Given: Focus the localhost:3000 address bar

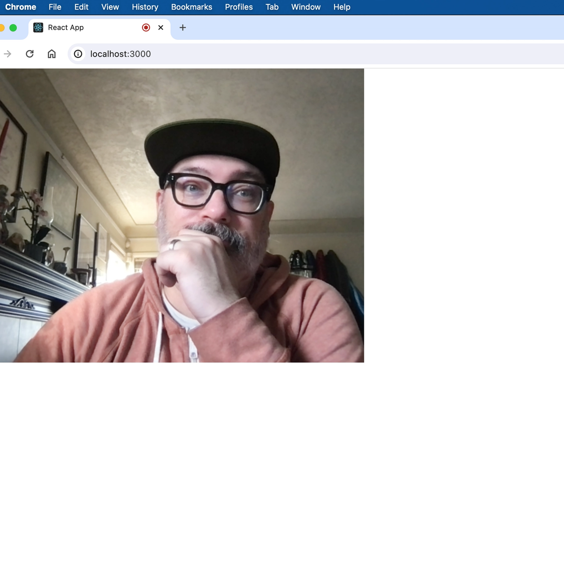Looking at the screenshot, I should (316, 54).
